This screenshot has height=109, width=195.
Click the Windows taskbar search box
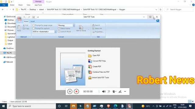click(32, 106)
